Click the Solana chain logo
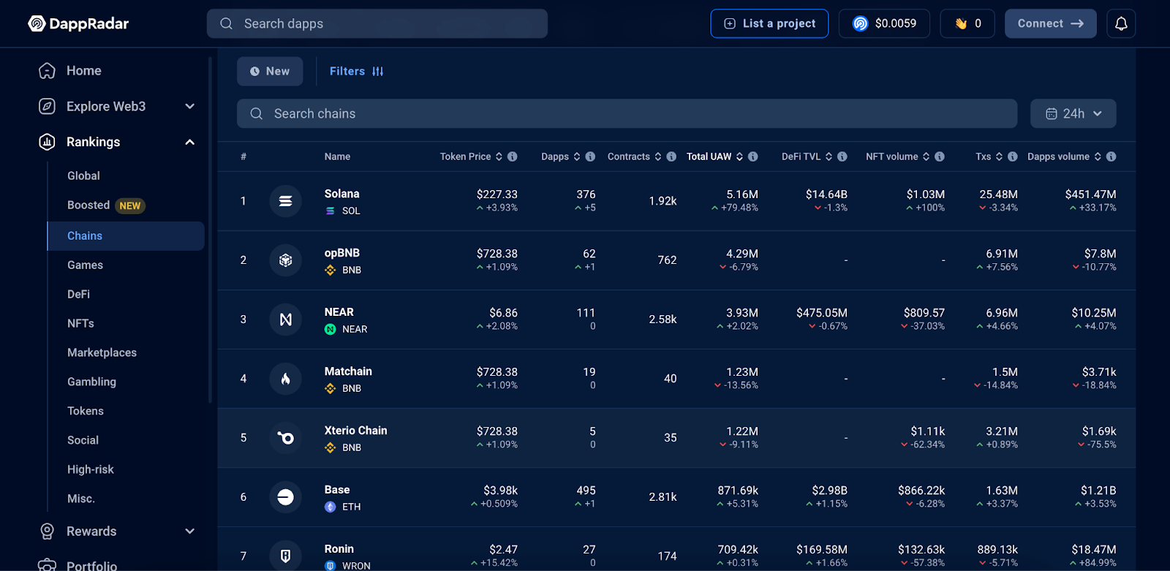This screenshot has width=1170, height=571. point(285,201)
